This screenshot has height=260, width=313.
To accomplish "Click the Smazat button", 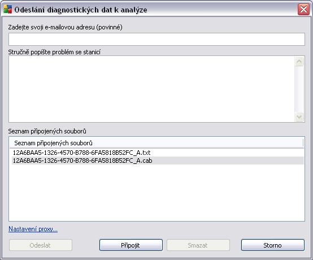I will click(x=198, y=245).
